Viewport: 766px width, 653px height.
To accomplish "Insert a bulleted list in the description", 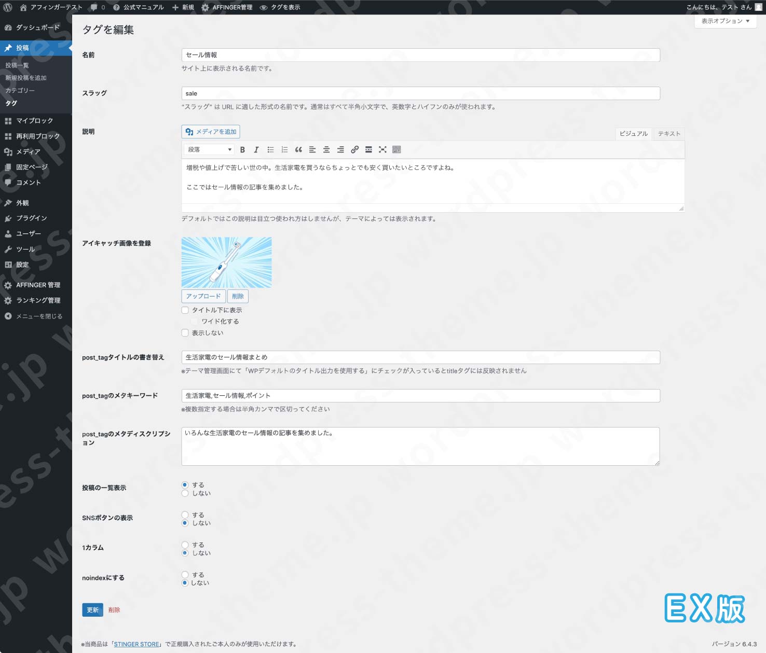I will (270, 149).
